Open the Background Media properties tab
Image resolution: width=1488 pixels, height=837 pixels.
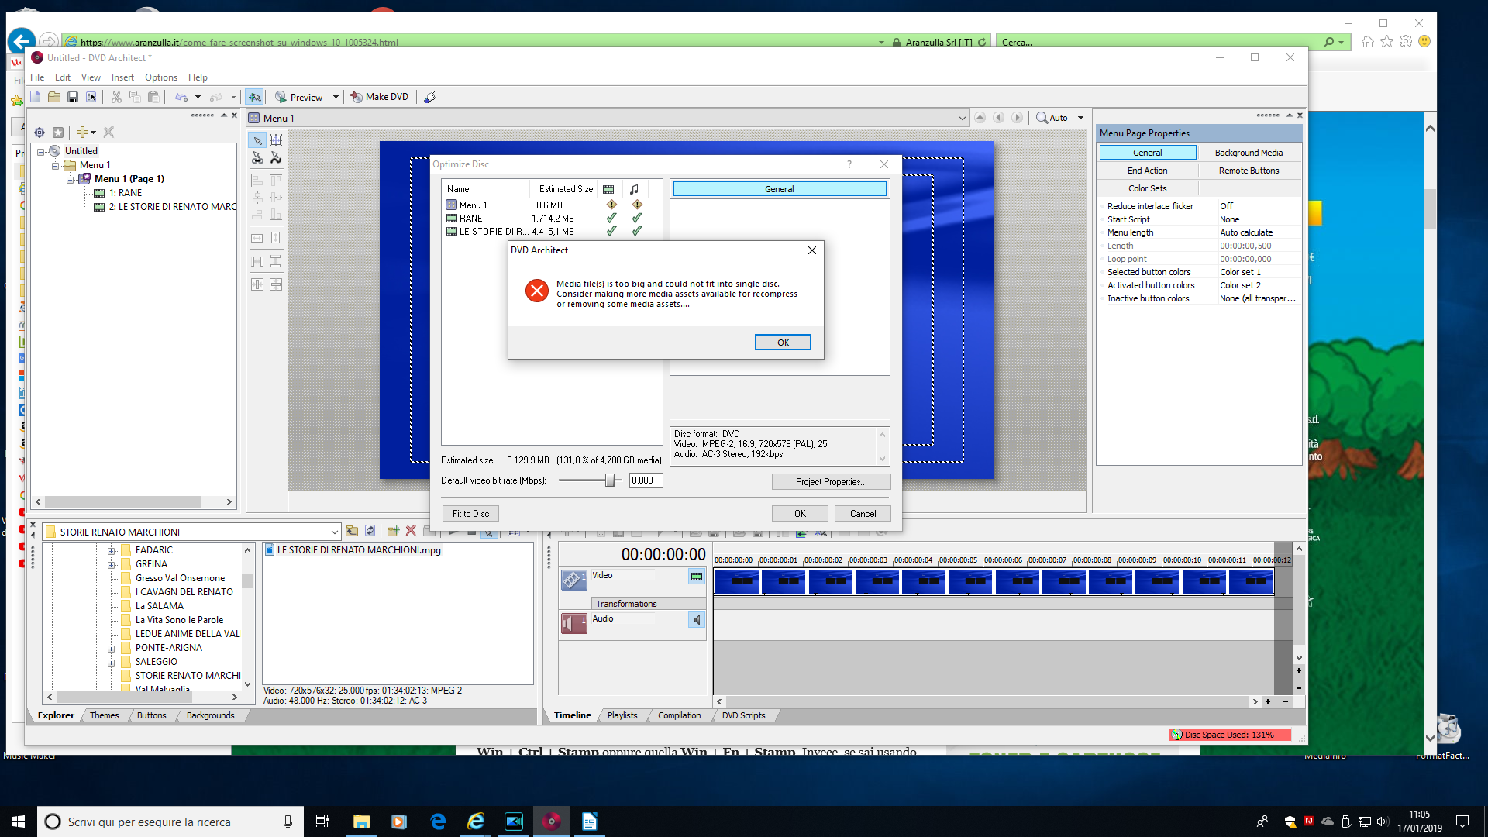coord(1249,153)
